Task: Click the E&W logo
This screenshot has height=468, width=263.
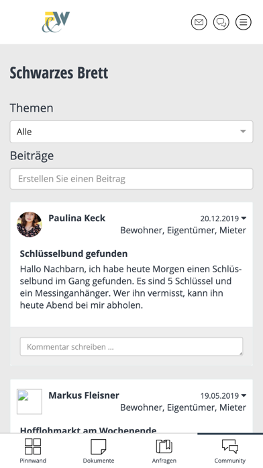Action: 56,22
